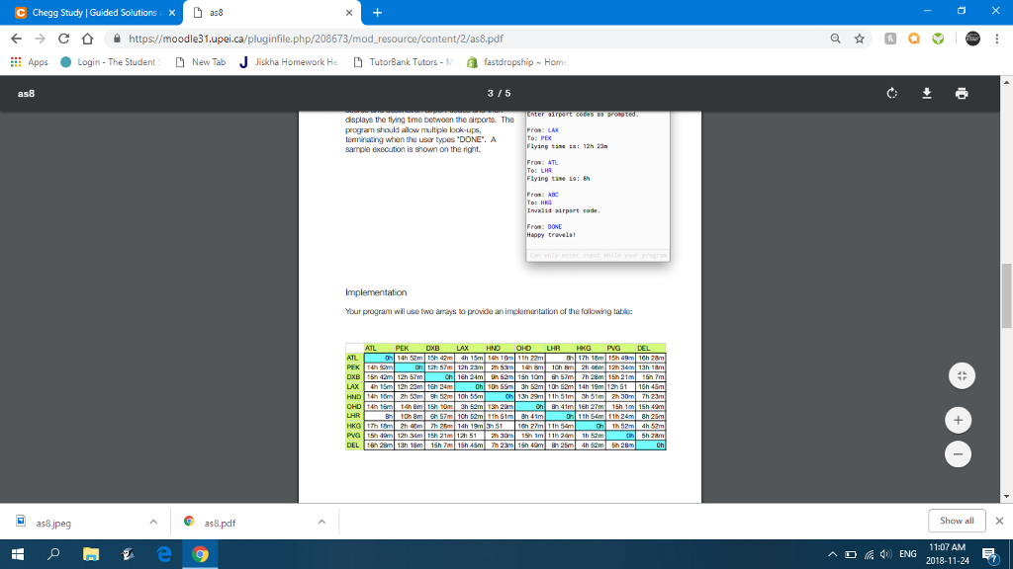The width and height of the screenshot is (1013, 569).
Task: Close the Chegg Study tab
Action: click(172, 12)
